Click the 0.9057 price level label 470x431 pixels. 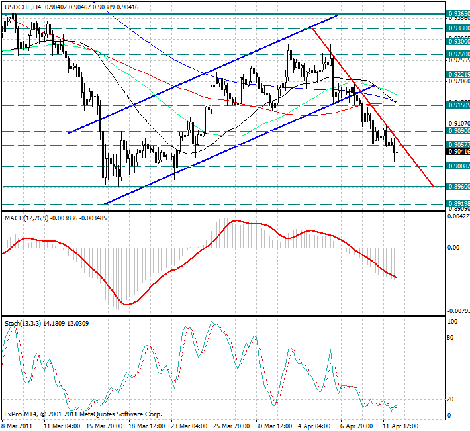(458, 145)
